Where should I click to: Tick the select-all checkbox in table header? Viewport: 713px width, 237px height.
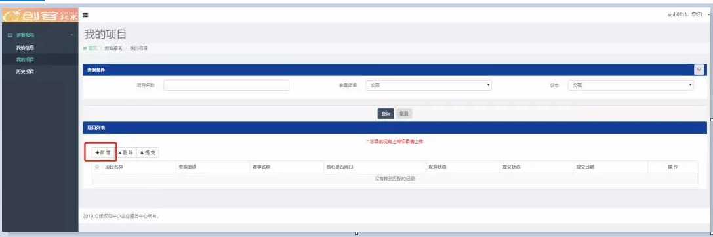pyautogui.click(x=97, y=167)
